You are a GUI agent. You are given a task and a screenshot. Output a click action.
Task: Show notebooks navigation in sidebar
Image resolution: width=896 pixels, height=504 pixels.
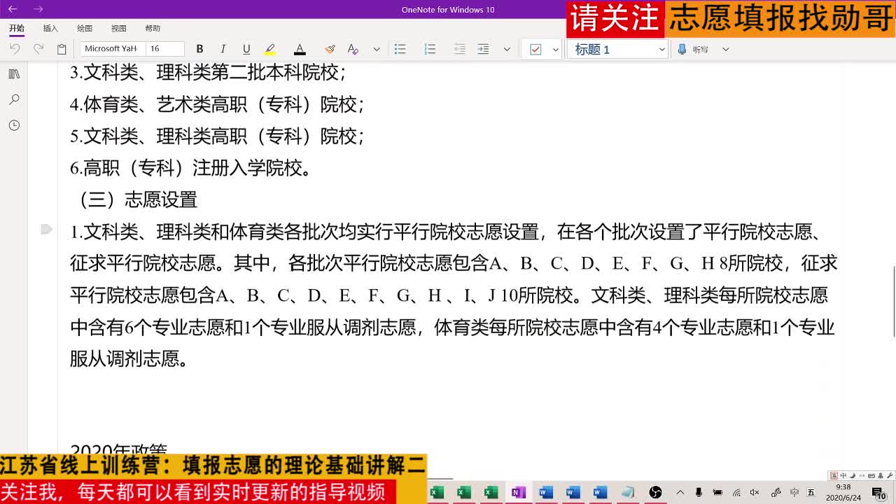pos(14,74)
